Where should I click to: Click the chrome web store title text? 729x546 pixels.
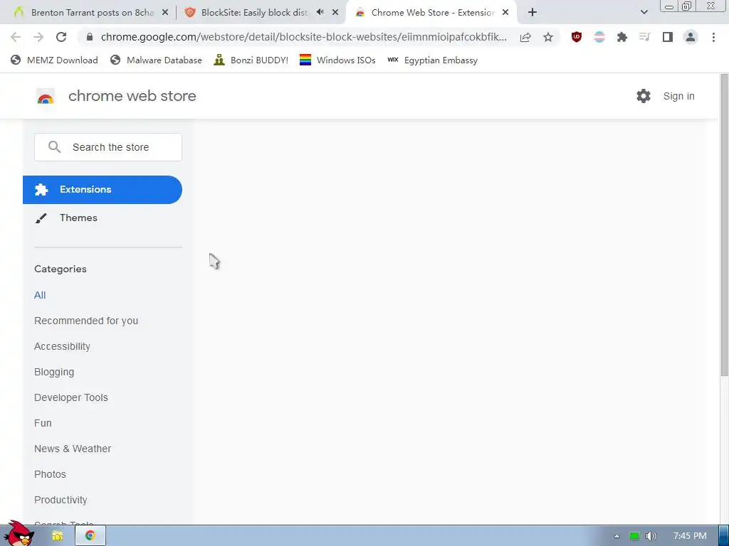pyautogui.click(x=132, y=96)
